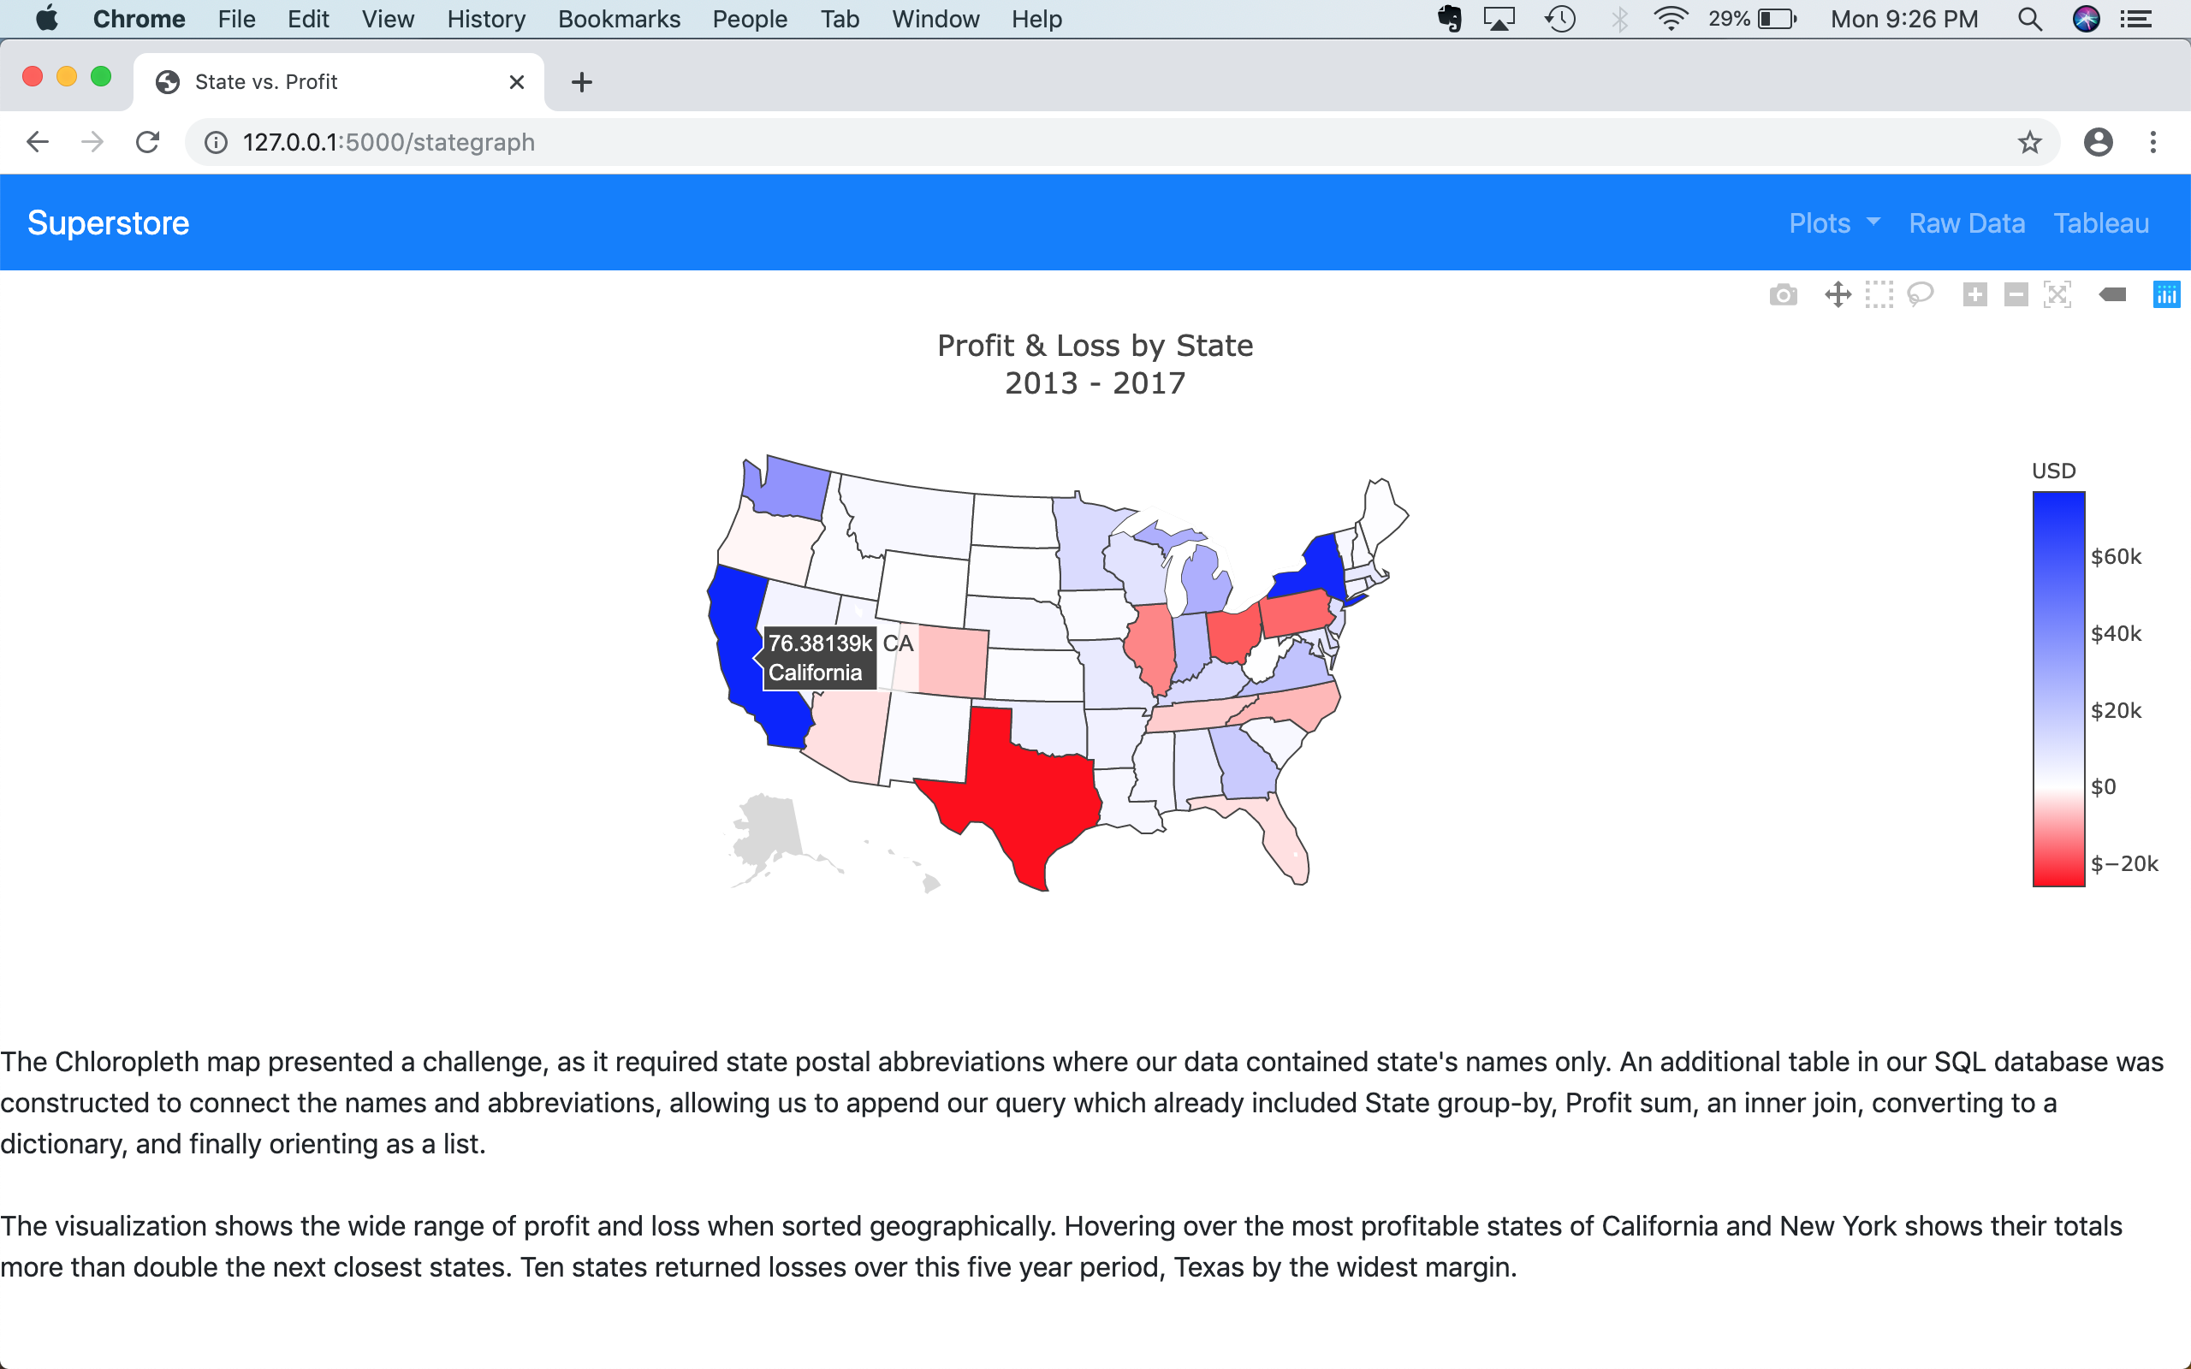2191x1369 pixels.
Task: Zoom out with the minus icon
Action: [x=2016, y=295]
